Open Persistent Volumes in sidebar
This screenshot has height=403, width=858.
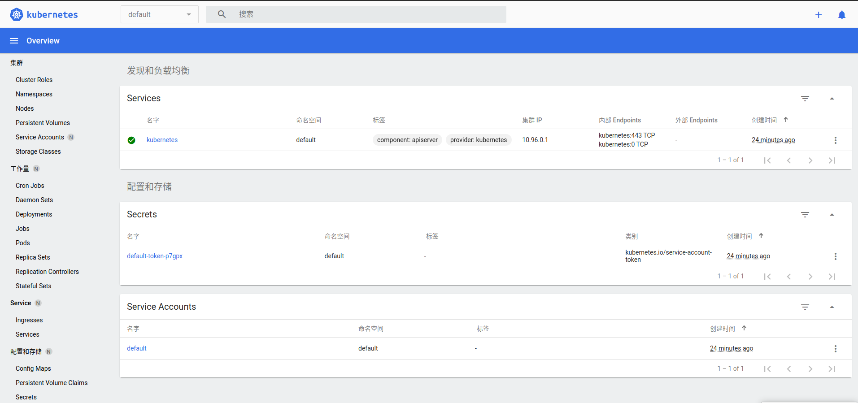coord(43,123)
